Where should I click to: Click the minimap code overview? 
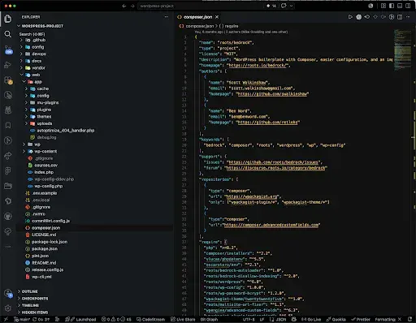tap(402, 50)
